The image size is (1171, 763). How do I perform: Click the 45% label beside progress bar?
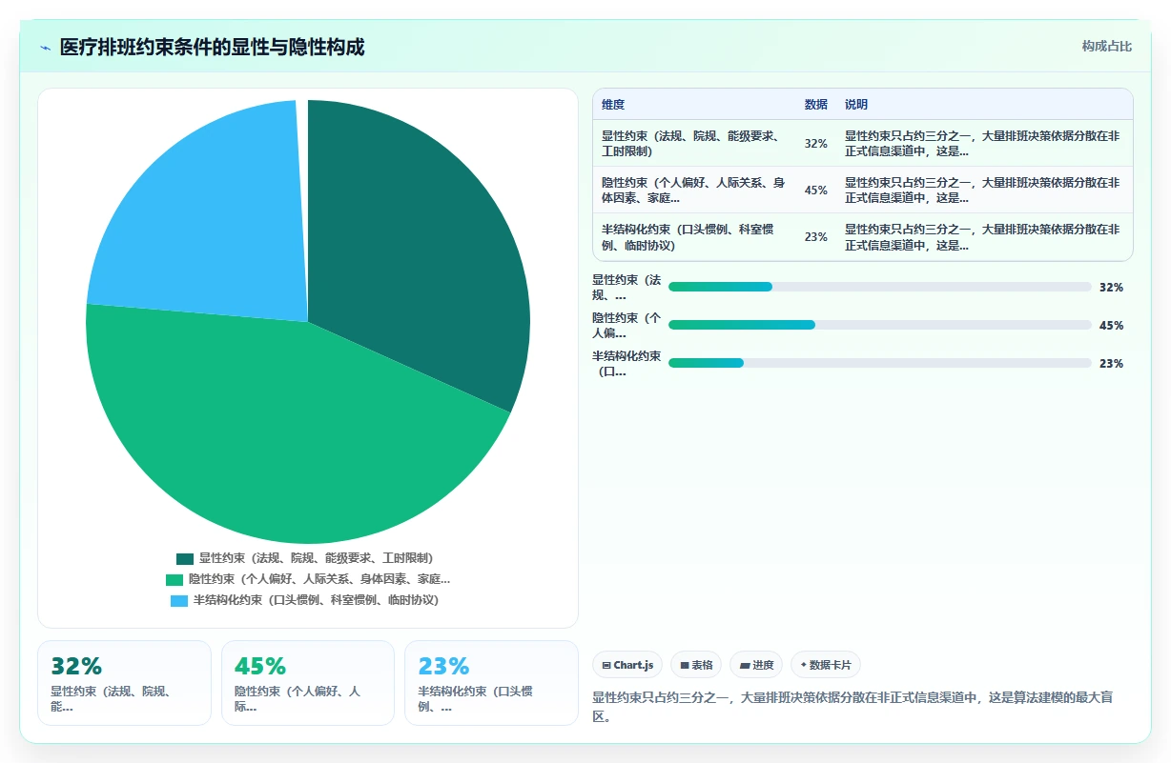pos(1111,325)
